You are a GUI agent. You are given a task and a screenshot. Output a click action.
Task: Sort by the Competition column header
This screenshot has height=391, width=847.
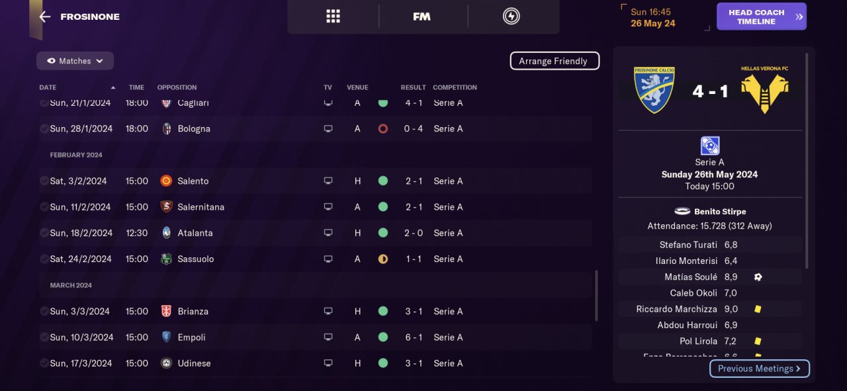tap(455, 87)
